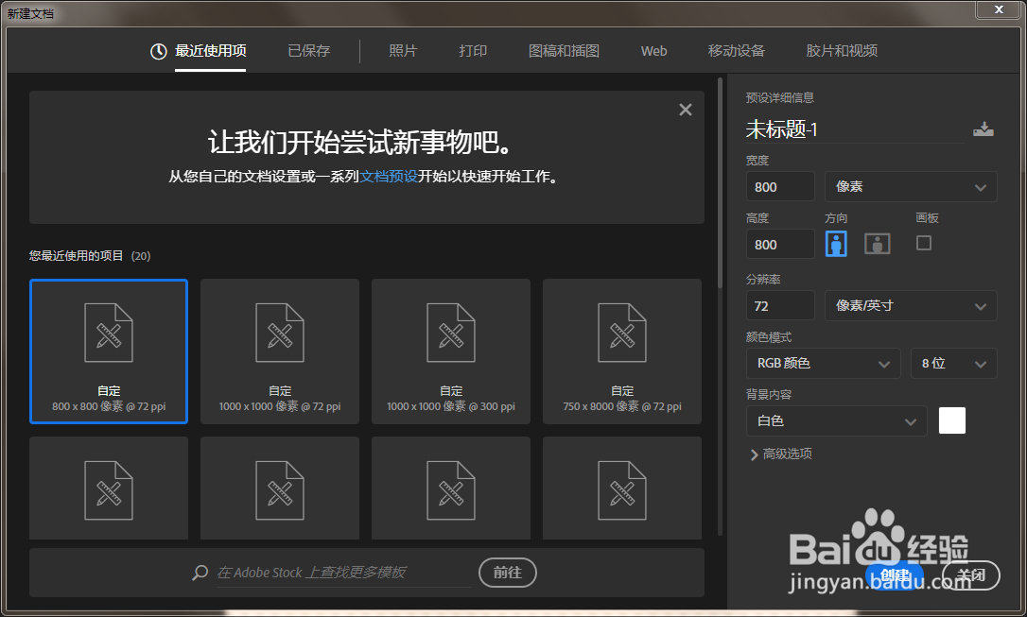Image resolution: width=1027 pixels, height=617 pixels.
Task: Switch to the 胶片和视频 tab
Action: click(842, 51)
